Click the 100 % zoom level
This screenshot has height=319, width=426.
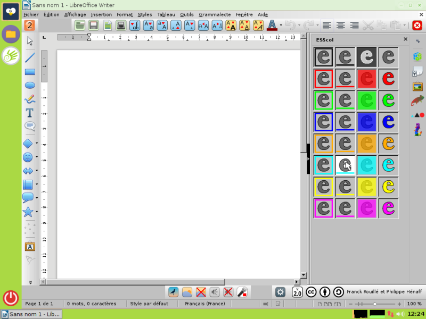pos(414,304)
